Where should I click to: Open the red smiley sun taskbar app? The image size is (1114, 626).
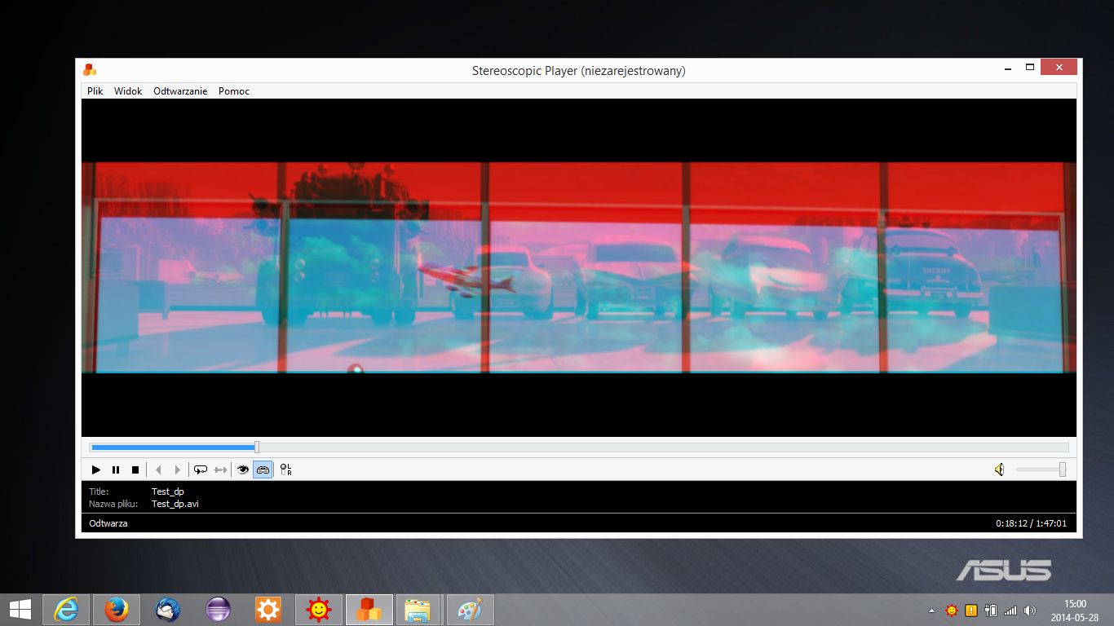[x=319, y=610]
